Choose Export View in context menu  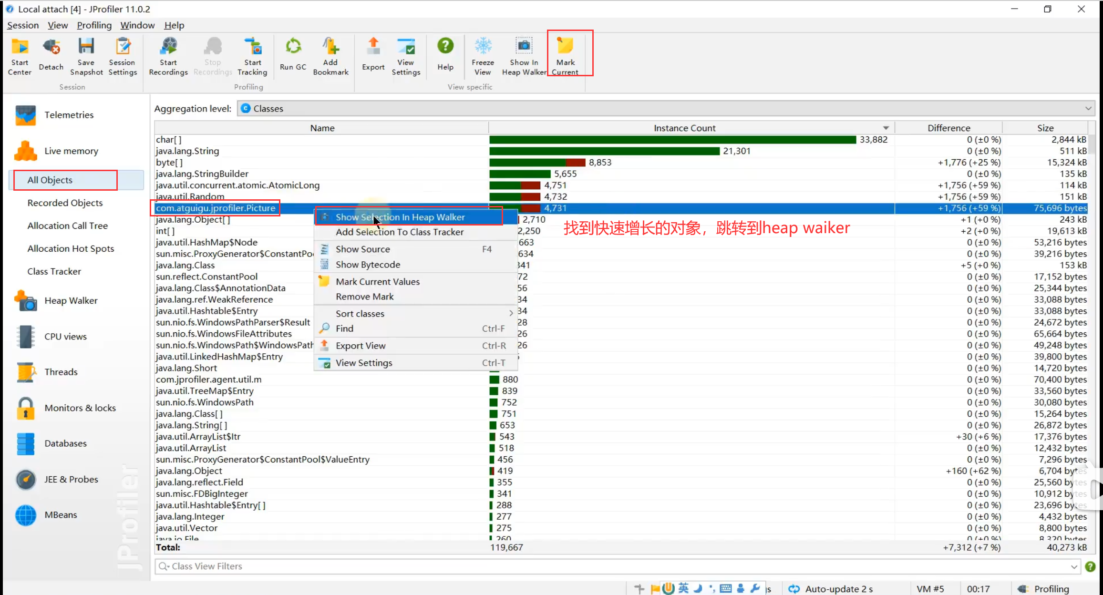pyautogui.click(x=416, y=346)
